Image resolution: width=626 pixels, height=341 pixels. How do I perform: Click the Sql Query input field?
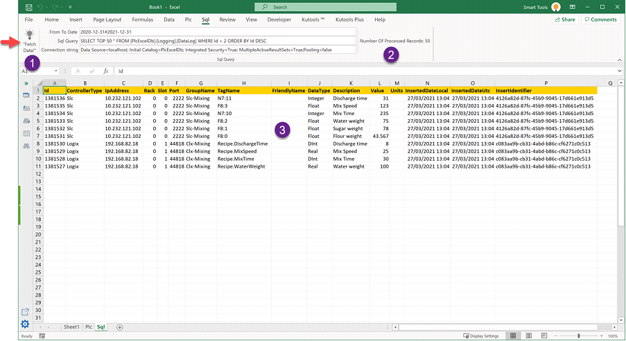pos(218,41)
